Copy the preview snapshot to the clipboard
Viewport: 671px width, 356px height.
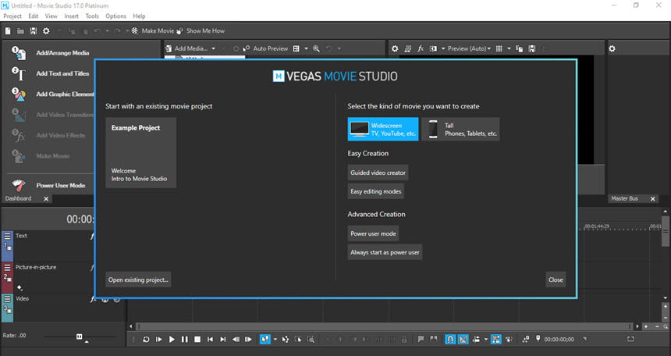coord(519,48)
